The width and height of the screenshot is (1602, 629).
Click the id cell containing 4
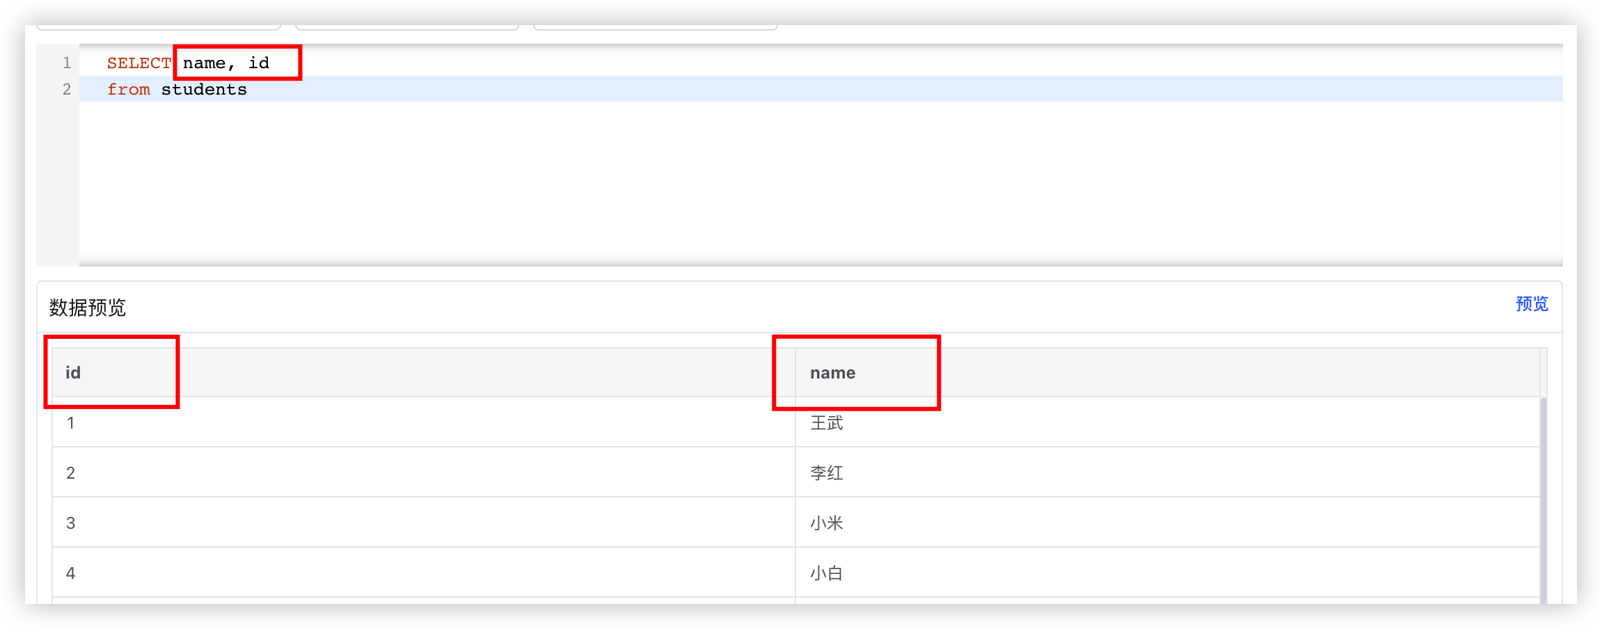click(x=70, y=572)
